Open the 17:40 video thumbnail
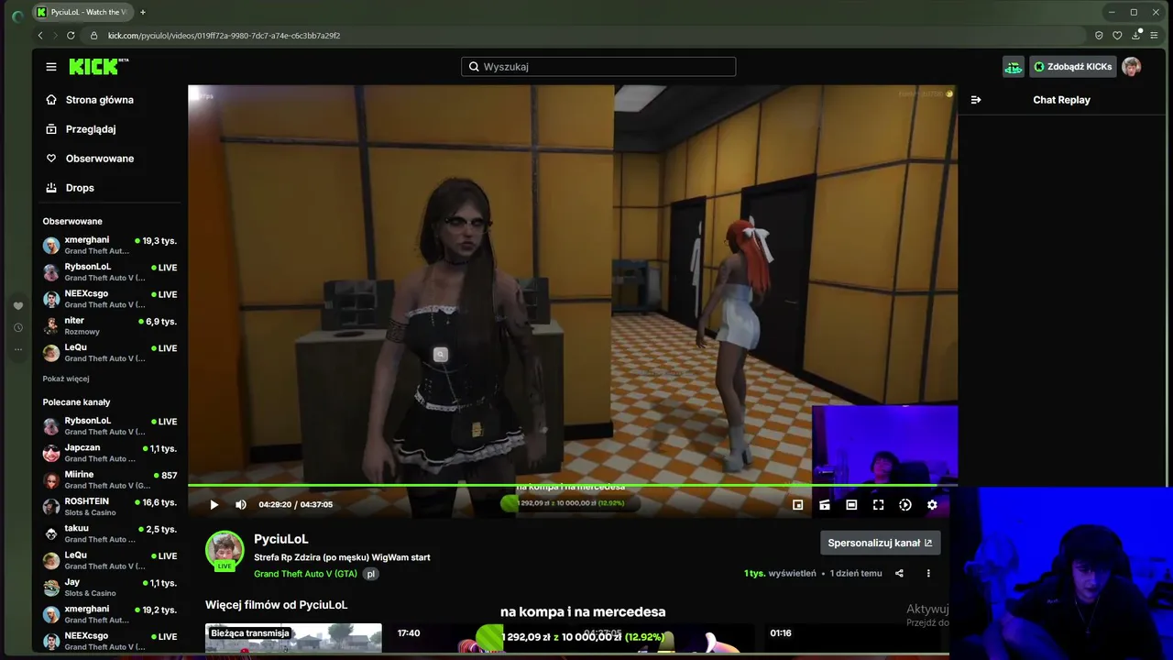The height and width of the screenshot is (660, 1173). click(480, 639)
